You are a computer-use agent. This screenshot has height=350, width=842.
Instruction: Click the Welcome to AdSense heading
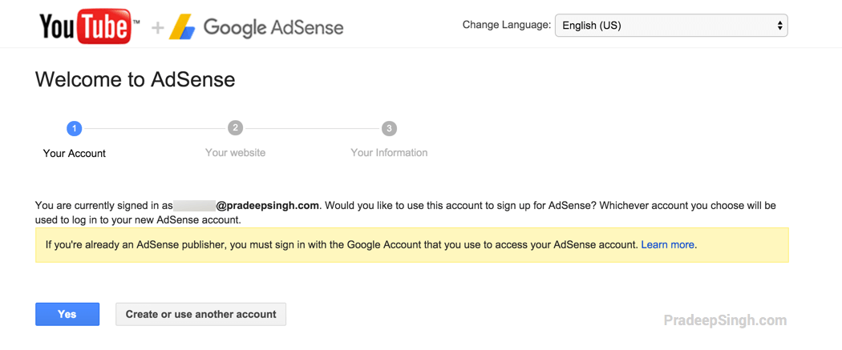136,79
